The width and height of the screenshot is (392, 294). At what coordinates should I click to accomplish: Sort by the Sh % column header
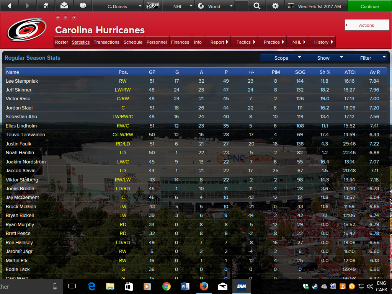coord(325,72)
